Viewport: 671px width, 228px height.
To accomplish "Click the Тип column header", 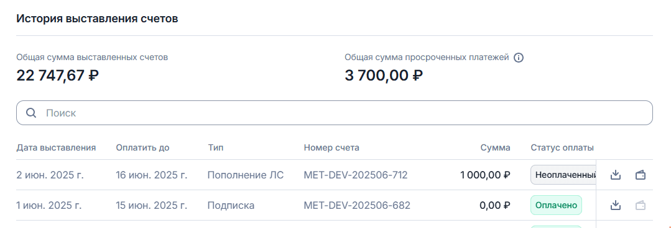I will [216, 148].
